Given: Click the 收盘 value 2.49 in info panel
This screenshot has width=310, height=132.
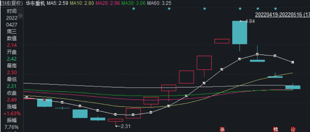Looking at the screenshot, I should 12,100.
